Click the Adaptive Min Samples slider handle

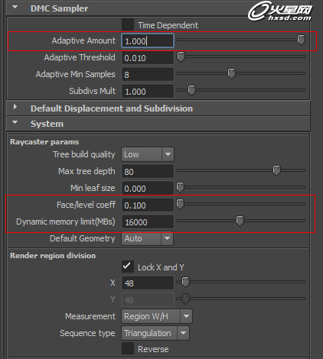click(231, 73)
